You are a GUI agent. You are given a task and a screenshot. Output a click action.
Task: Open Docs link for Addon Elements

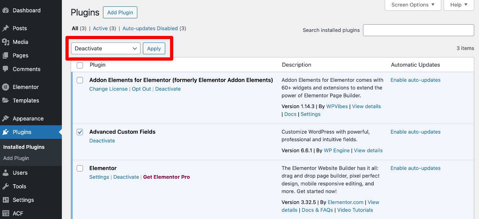tap(290, 114)
